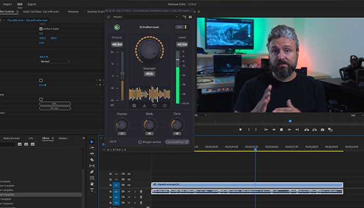Click the routing icon beside Presets dropdown
Image resolution: width=364 pixels, height=208 pixels.
coord(184,17)
